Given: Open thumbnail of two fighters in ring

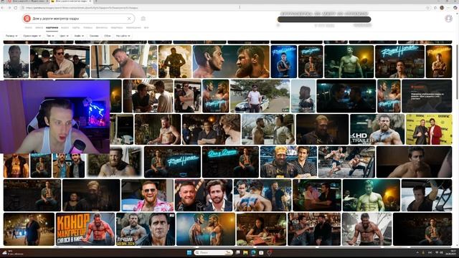Looking at the screenshot, I should [x=346, y=162].
